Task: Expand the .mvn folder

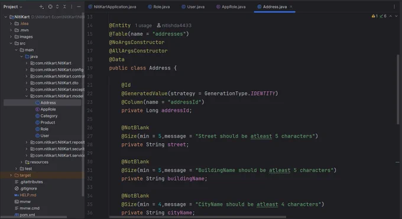Action: [x=11, y=30]
